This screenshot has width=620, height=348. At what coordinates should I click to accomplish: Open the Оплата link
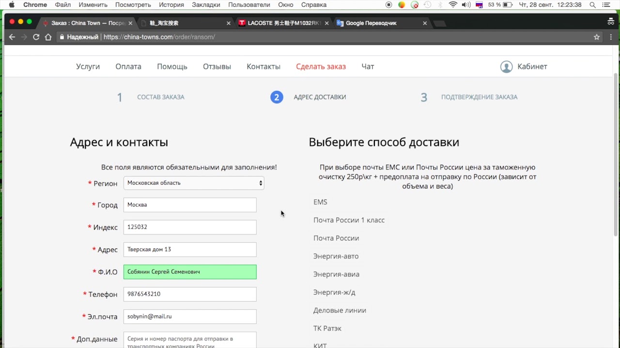click(x=128, y=67)
